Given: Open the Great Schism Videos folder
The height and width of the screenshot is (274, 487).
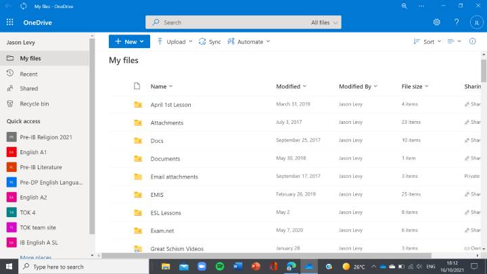Looking at the screenshot, I should [x=177, y=249].
